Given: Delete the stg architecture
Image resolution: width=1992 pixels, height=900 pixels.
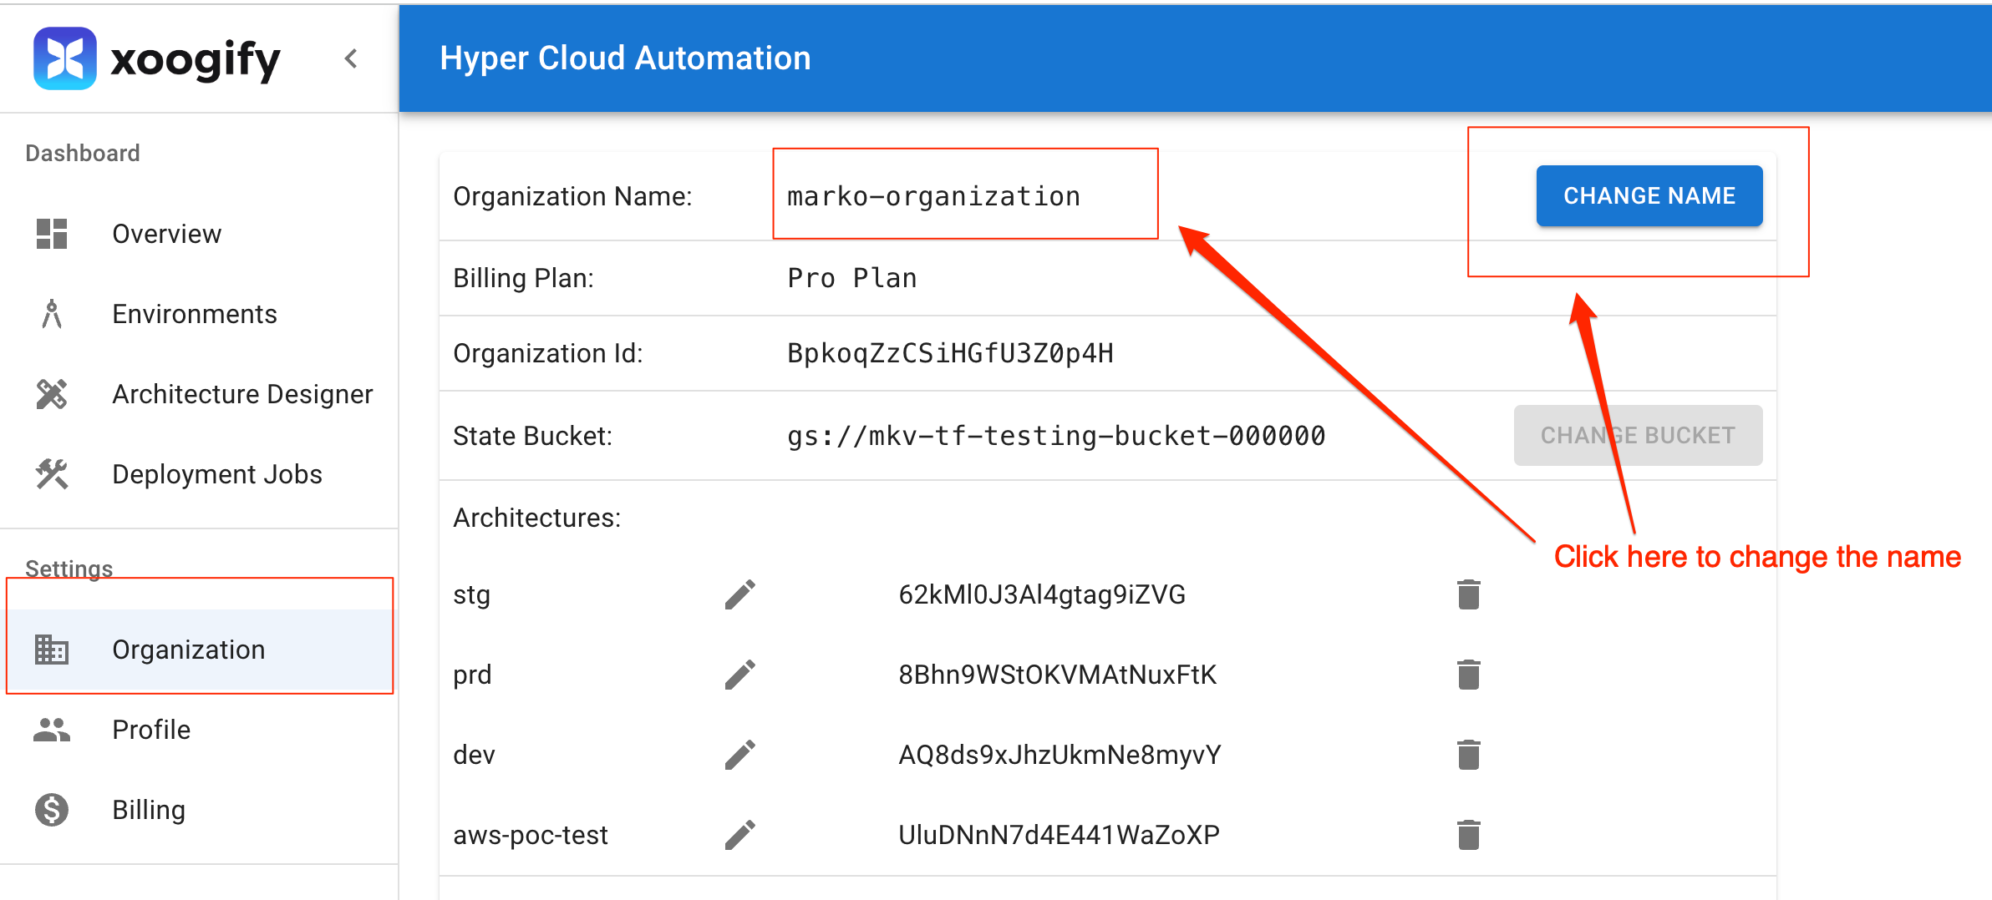Looking at the screenshot, I should (1468, 594).
